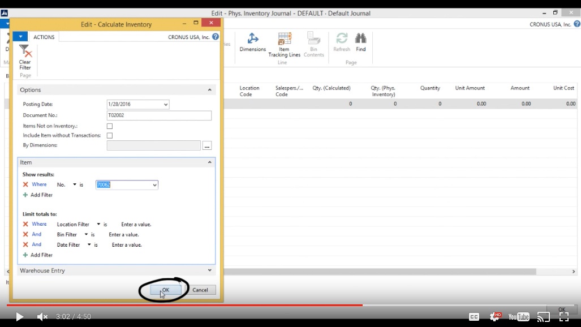Add a filter under Limit totals to
The height and width of the screenshot is (327, 581).
(x=38, y=255)
